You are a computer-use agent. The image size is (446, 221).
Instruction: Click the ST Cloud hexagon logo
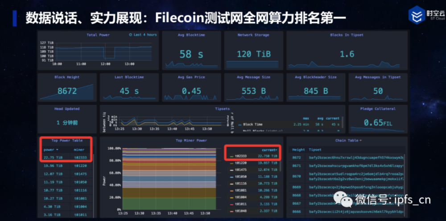click(417, 15)
